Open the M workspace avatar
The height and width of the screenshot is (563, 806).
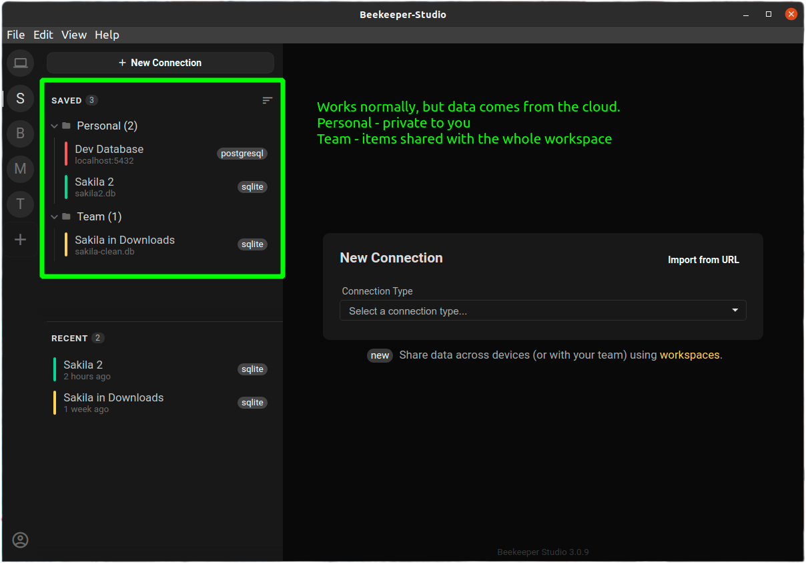coord(20,169)
